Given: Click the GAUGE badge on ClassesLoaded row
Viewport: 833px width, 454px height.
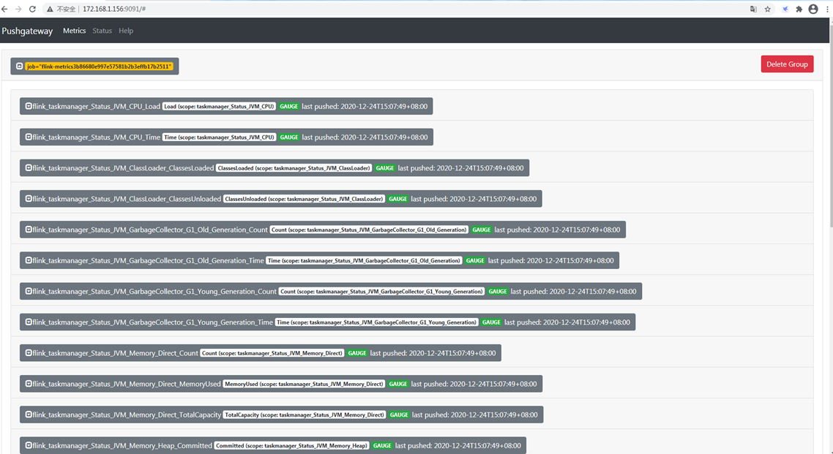Looking at the screenshot, I should [385, 168].
